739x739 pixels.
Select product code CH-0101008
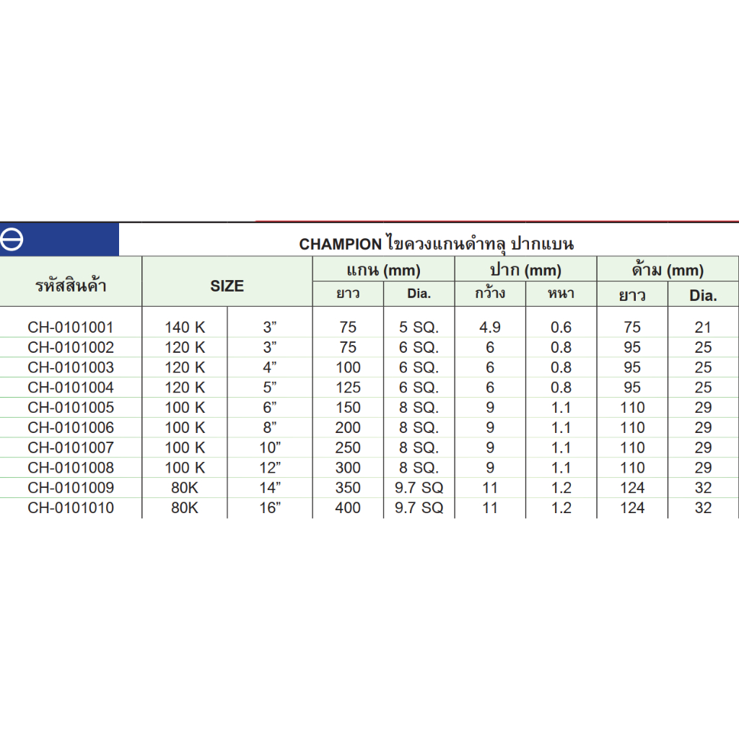click(x=71, y=468)
